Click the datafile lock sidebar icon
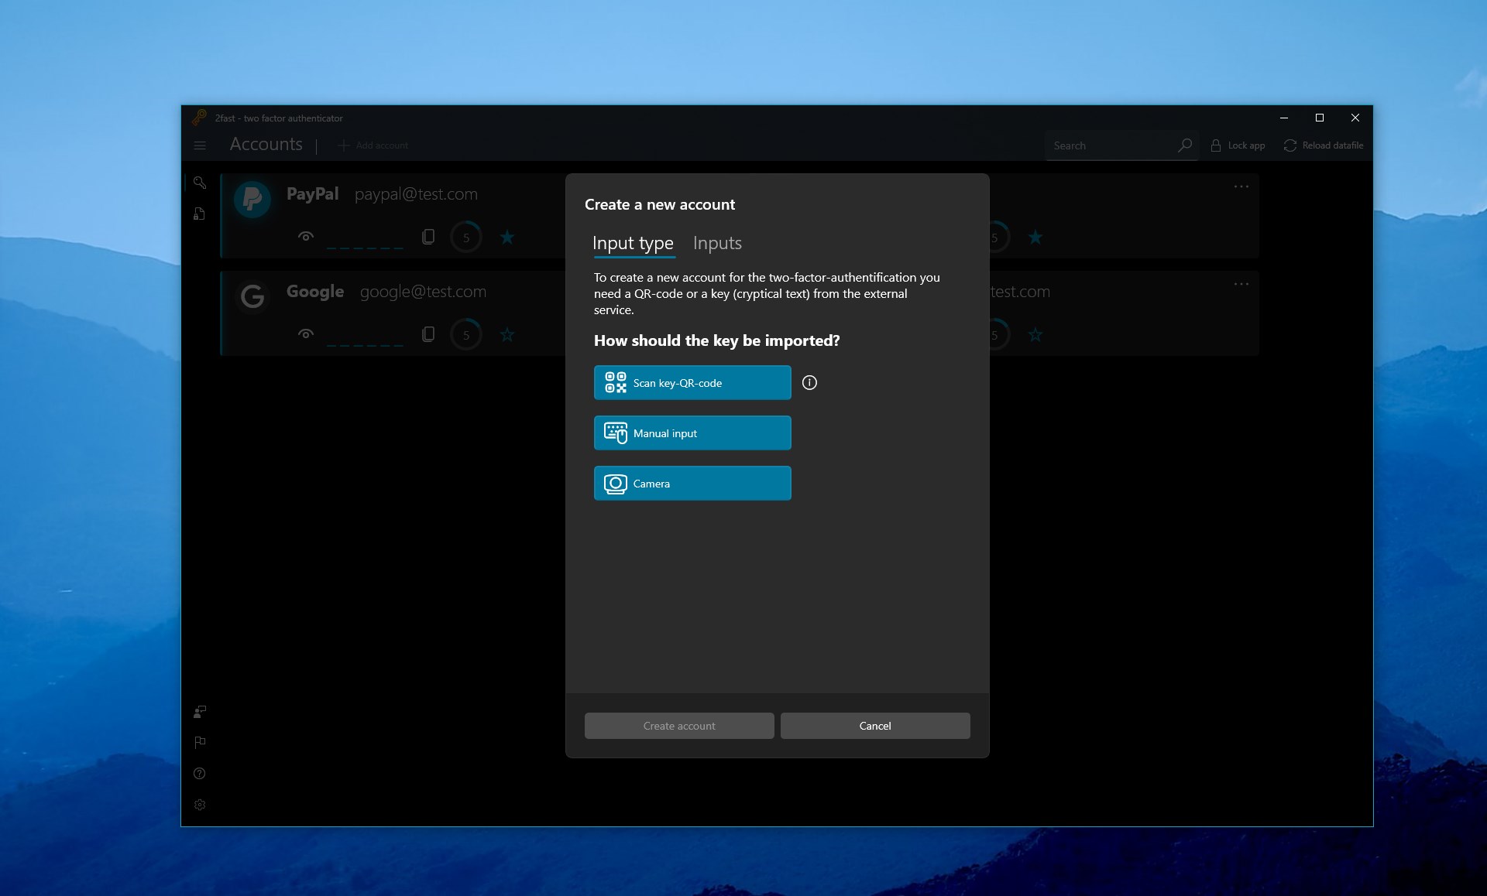This screenshot has height=896, width=1487. click(x=199, y=214)
